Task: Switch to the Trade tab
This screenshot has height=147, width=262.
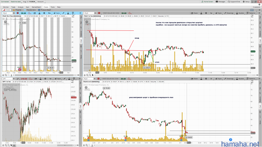Action: click(x=13, y=7)
